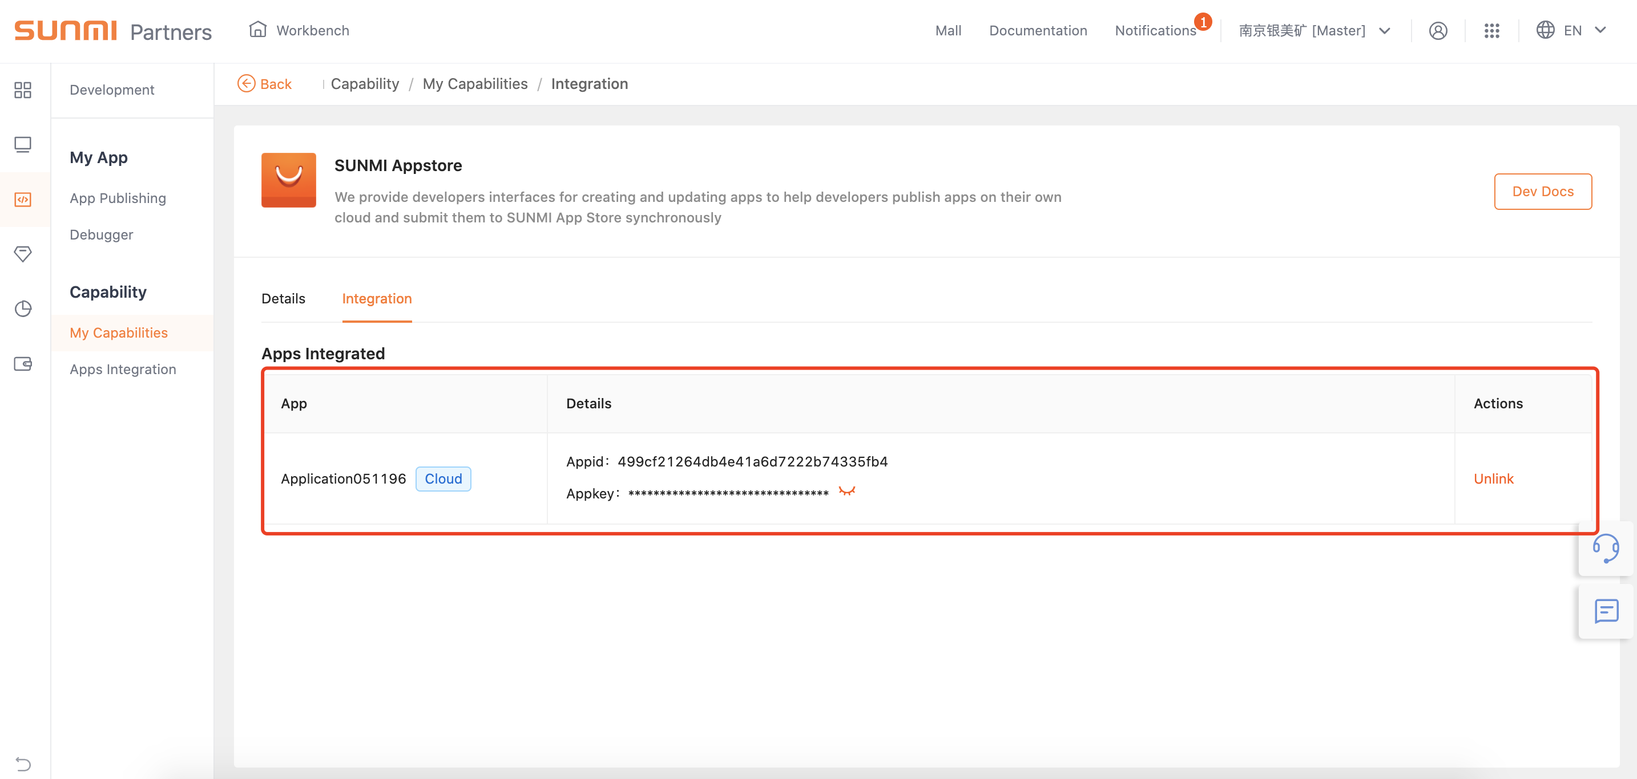
Task: Go Back using the back button
Action: [264, 84]
